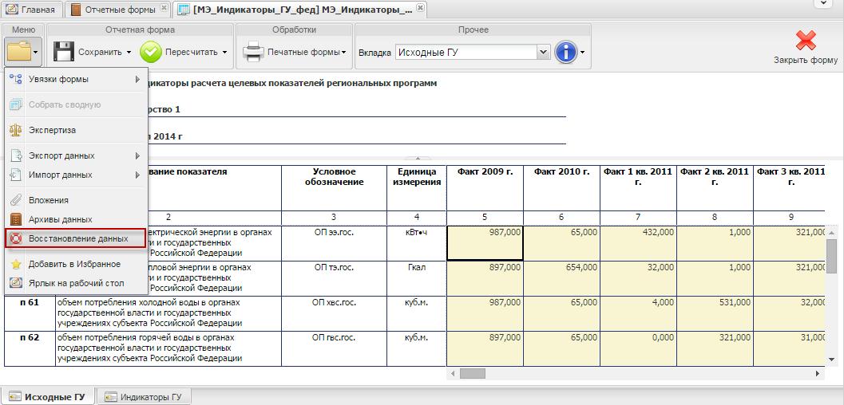Choose Ярлык на рабочий стол menu entry
Viewport: 844px width, 405px height.
click(x=76, y=283)
